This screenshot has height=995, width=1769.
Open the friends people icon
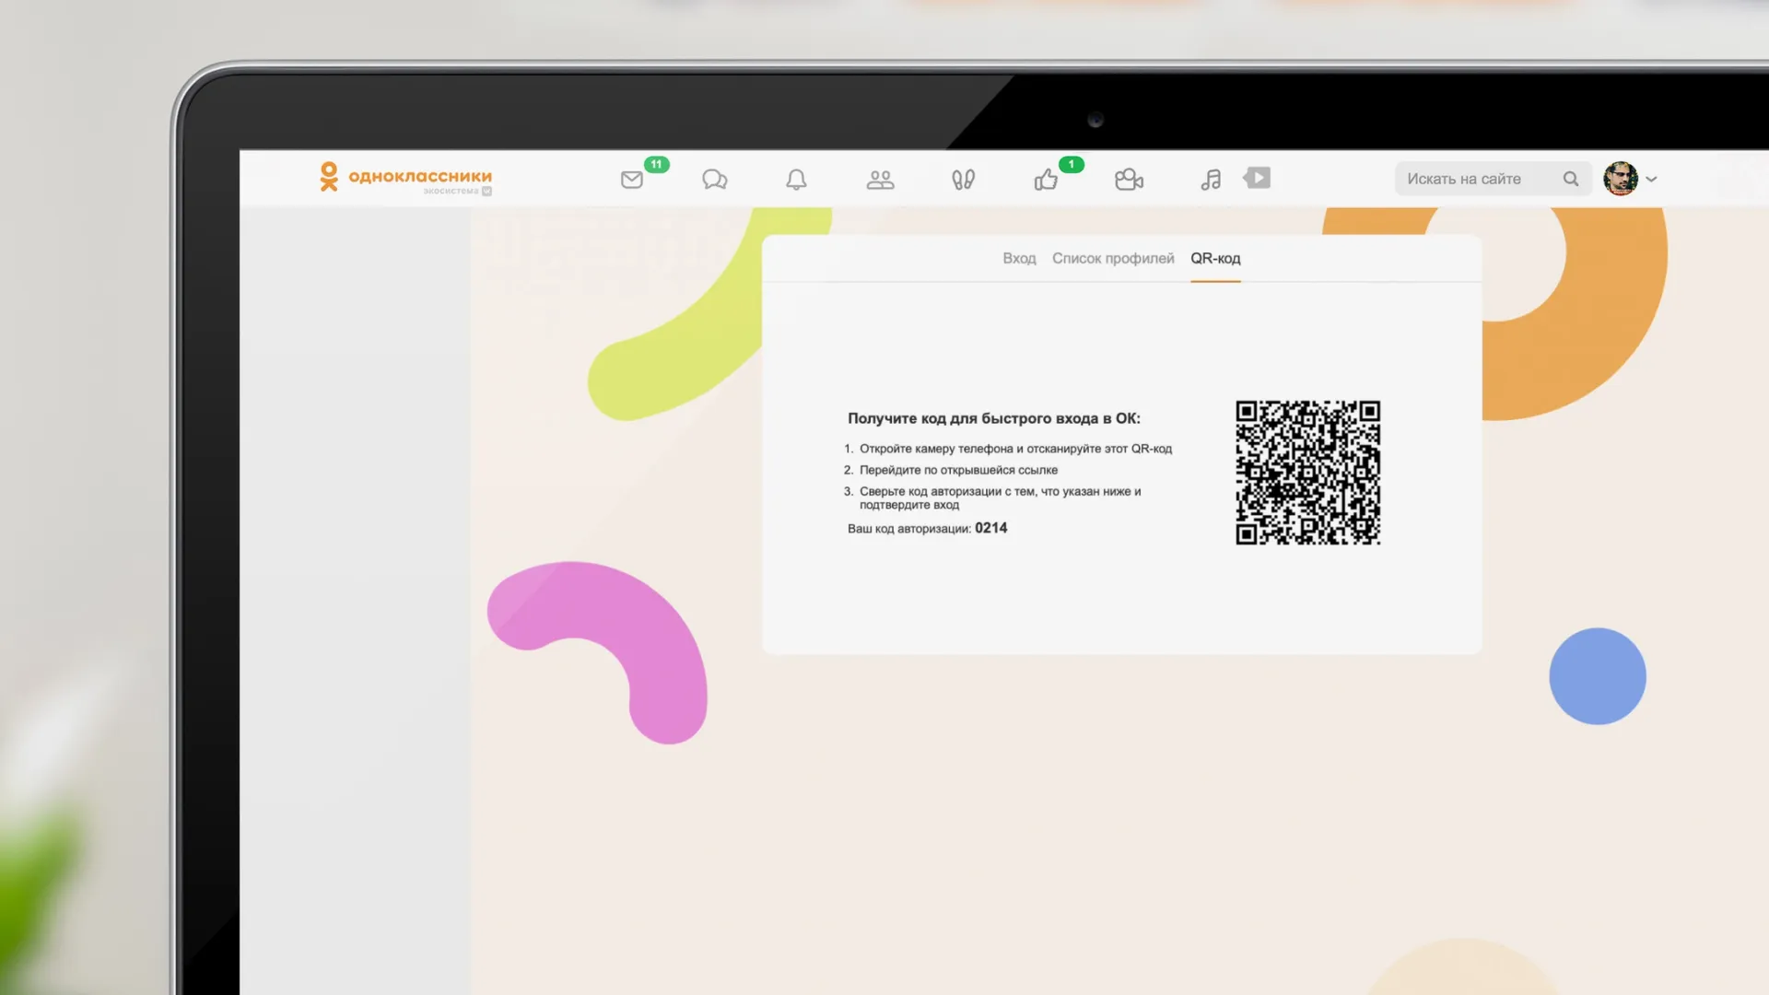point(881,180)
